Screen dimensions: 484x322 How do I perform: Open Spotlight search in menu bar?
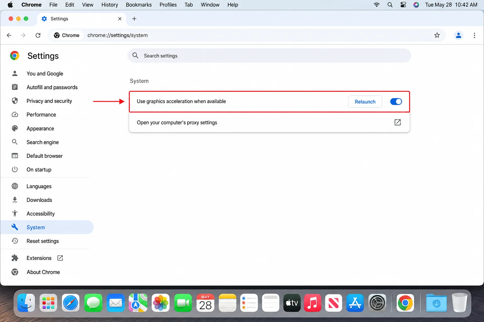[x=390, y=5]
